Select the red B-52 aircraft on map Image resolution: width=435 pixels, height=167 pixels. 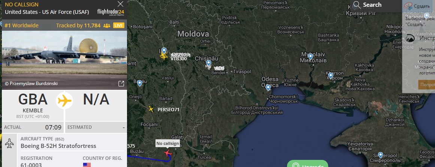pyautogui.click(x=167, y=153)
